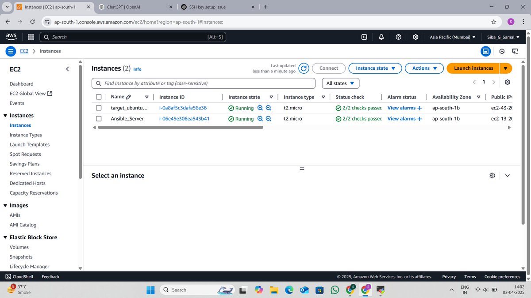Collapse the Images sidebar section
This screenshot has height=298, width=531.
(5, 206)
